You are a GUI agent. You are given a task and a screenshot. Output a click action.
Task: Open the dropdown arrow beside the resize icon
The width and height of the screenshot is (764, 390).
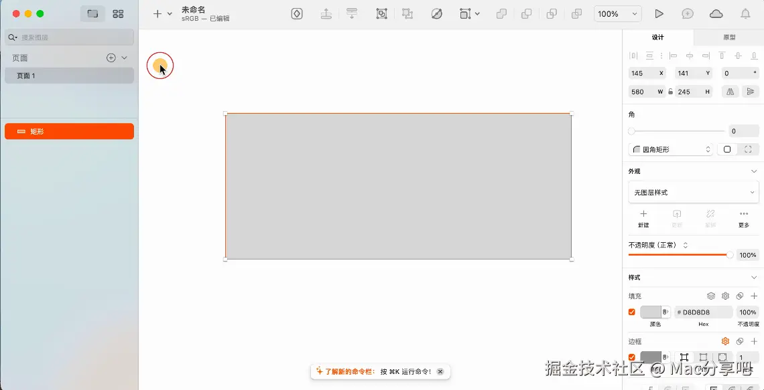(x=477, y=14)
